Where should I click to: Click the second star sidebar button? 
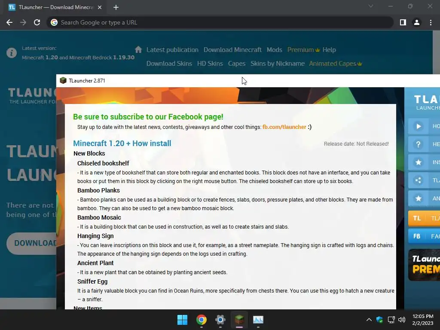(424, 199)
